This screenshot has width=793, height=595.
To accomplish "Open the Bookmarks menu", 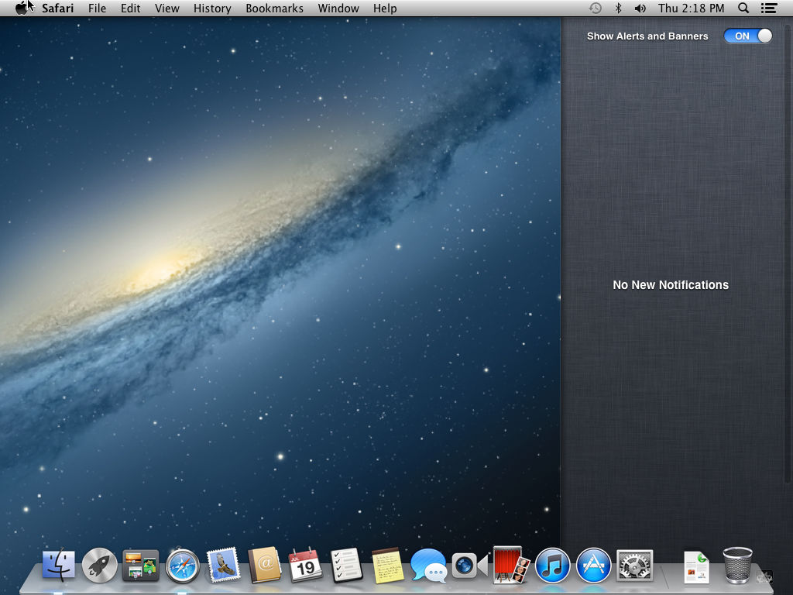I will pos(274,9).
